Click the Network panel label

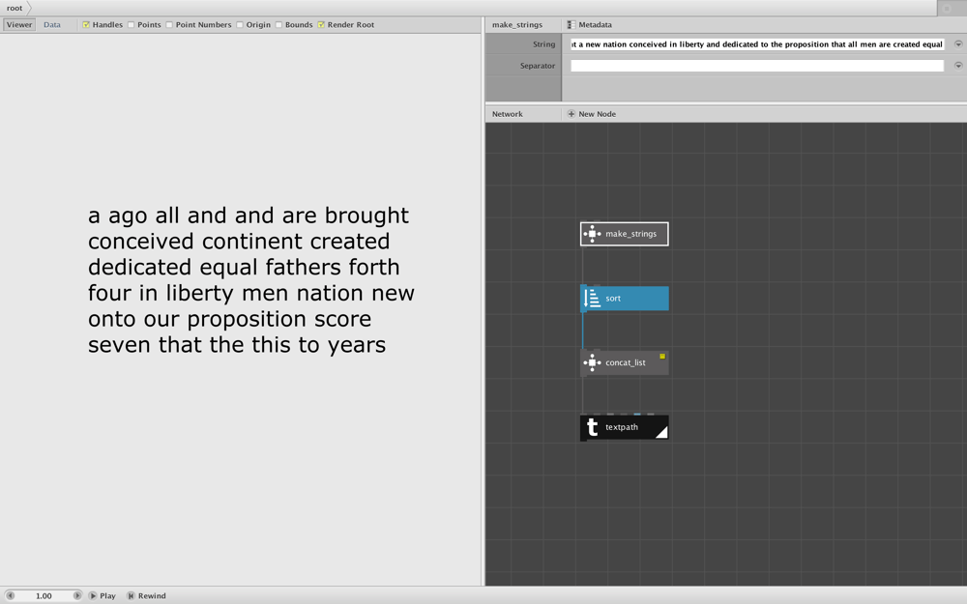pos(507,114)
